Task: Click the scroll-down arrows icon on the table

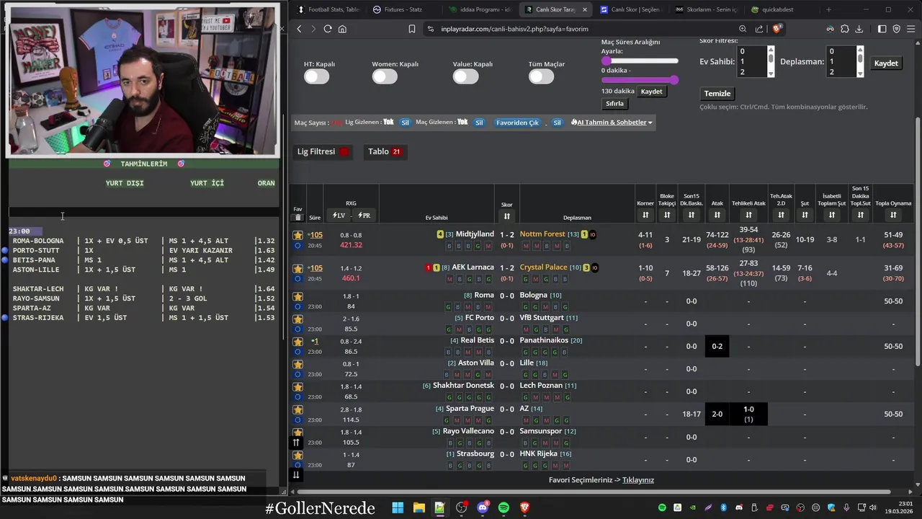Action: 295,474
